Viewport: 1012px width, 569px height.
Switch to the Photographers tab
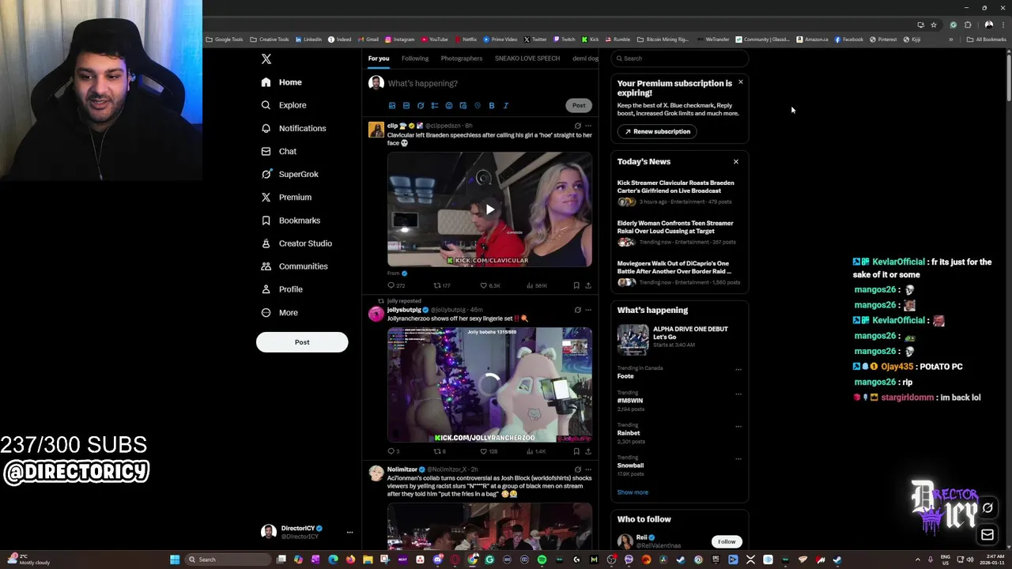(x=462, y=58)
